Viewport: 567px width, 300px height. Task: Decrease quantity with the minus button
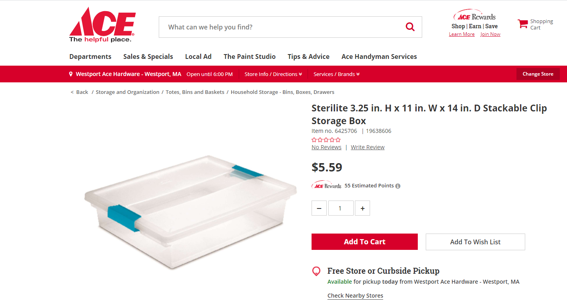pos(319,208)
